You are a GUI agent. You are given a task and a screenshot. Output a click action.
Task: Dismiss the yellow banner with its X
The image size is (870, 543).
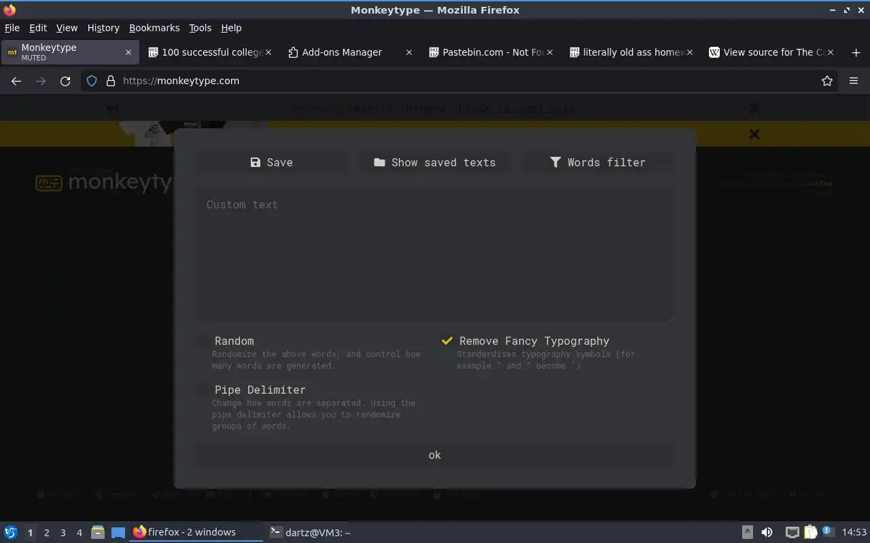[754, 134]
